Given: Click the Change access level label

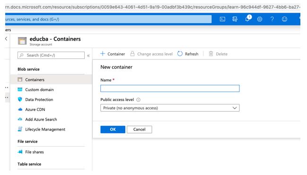Looking at the screenshot, I should coord(155,54).
